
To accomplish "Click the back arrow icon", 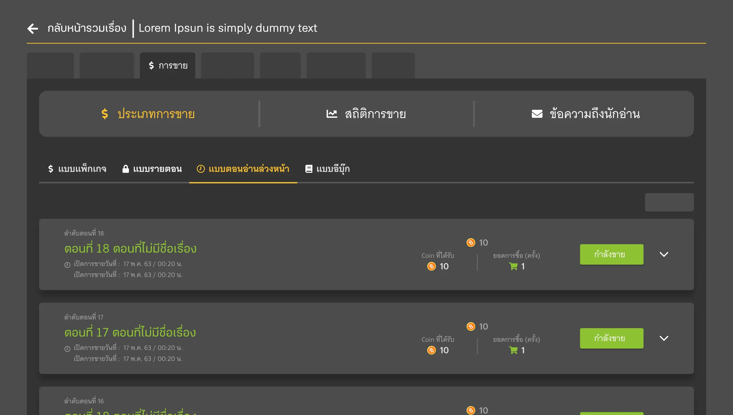I will (x=33, y=28).
